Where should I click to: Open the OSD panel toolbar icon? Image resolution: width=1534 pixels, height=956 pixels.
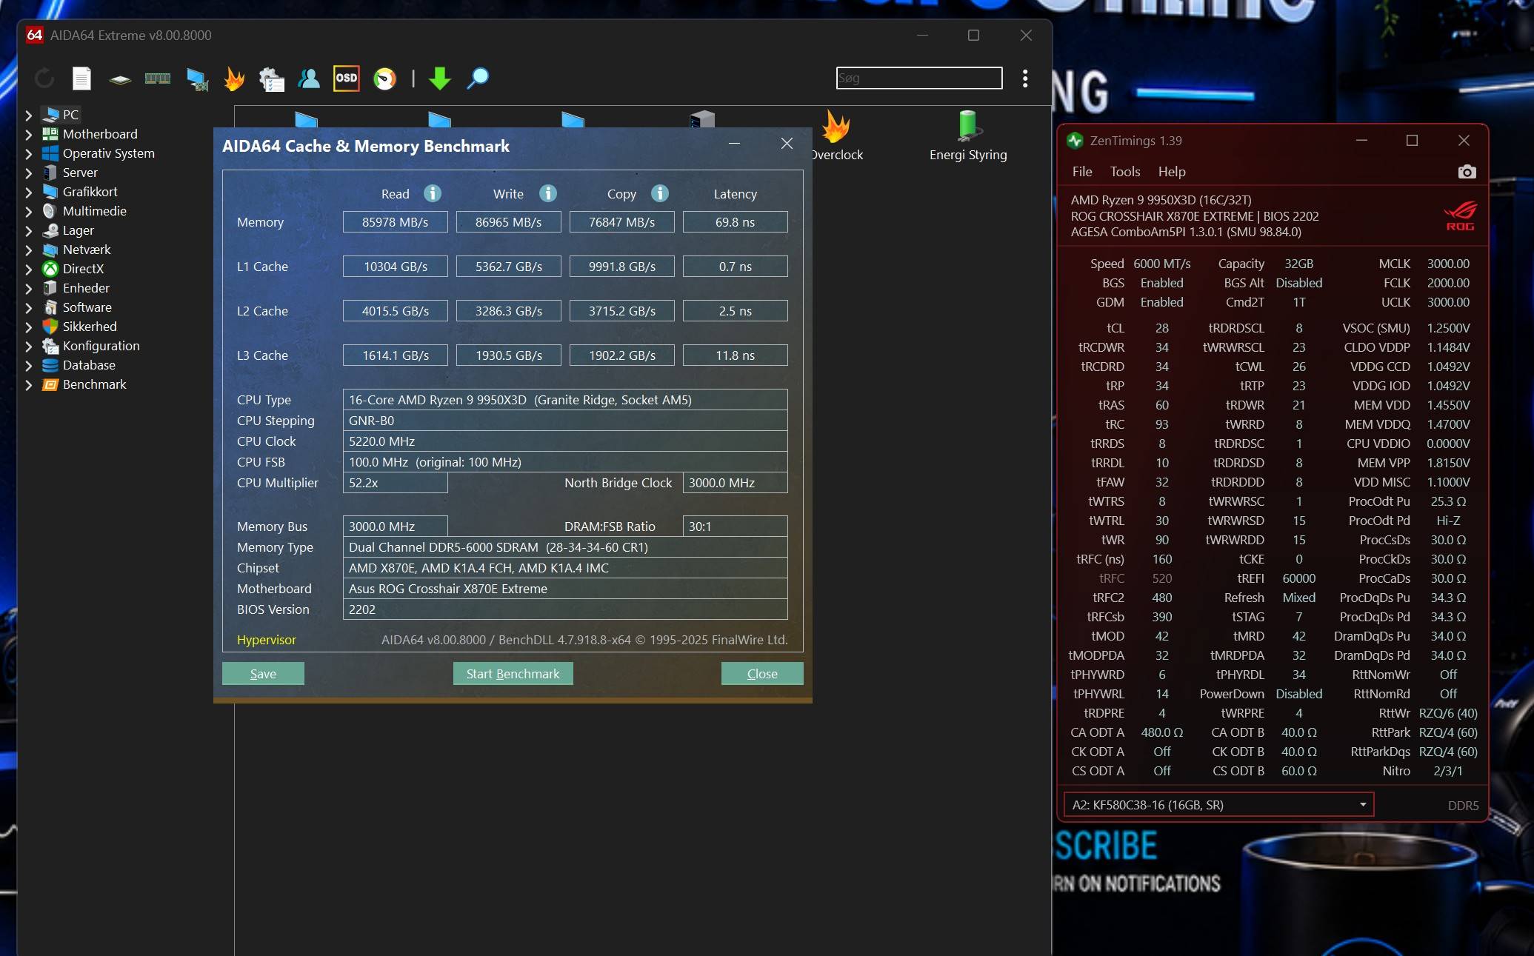point(346,78)
